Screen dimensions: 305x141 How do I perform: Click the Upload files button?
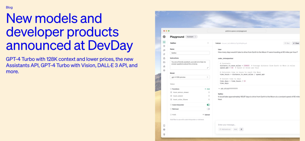(x=206, y=115)
